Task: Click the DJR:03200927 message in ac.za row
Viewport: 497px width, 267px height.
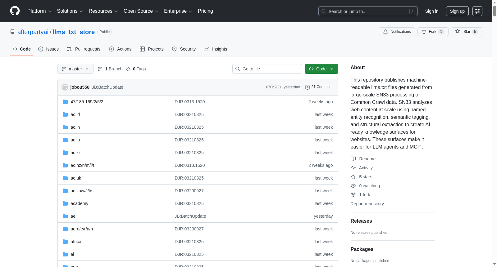Action: 189,191
